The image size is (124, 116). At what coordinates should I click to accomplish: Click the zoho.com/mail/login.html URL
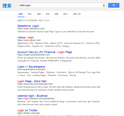tap(35, 84)
